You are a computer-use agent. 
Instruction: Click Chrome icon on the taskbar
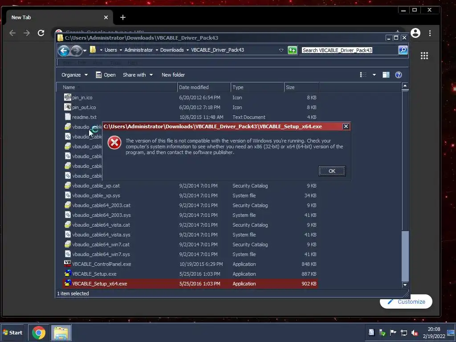pos(39,333)
